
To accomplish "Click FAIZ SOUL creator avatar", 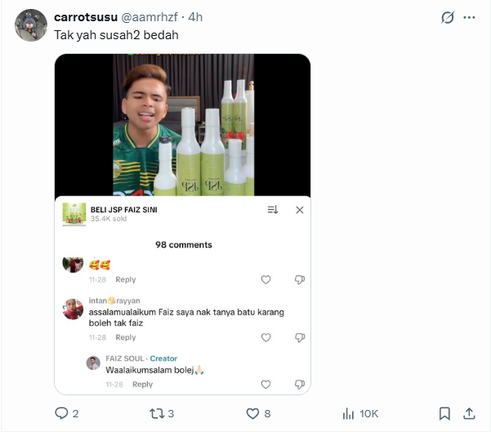I will coord(94,363).
